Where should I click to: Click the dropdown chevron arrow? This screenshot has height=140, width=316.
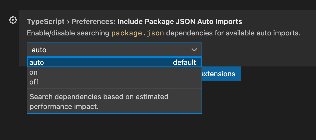(x=194, y=50)
